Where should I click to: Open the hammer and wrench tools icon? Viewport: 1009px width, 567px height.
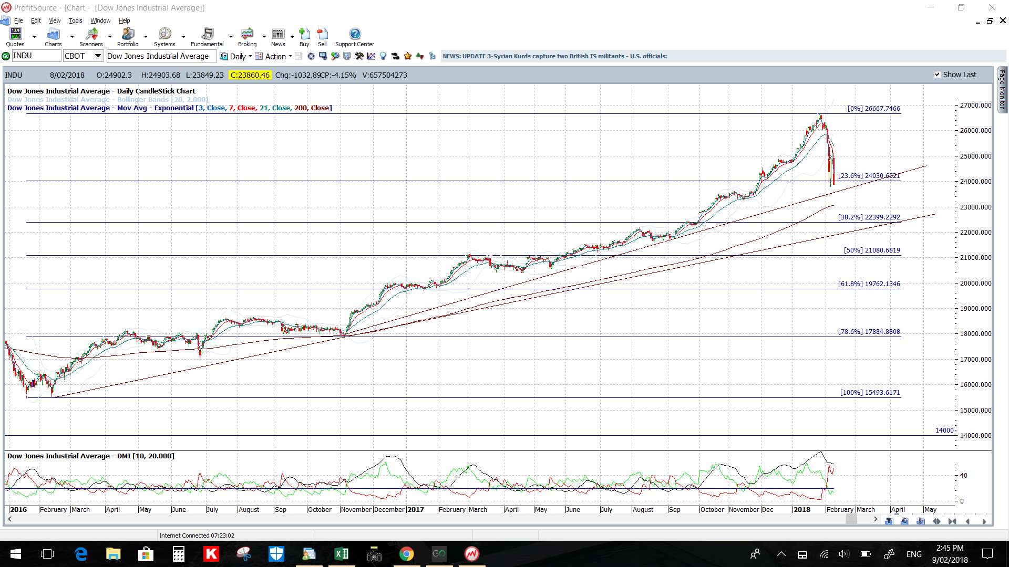[359, 56]
